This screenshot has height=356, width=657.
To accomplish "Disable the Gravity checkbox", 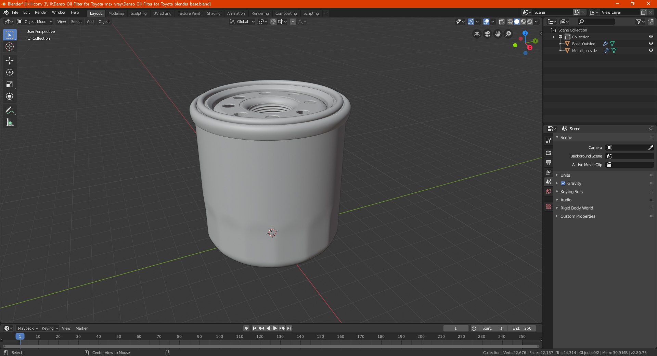I will coord(563,183).
